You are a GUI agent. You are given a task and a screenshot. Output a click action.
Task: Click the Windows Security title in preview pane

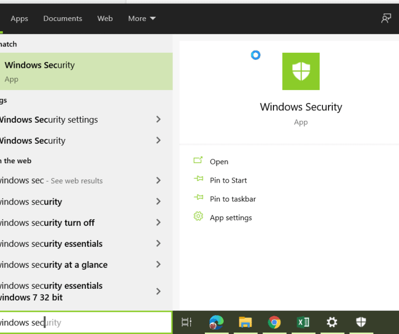tap(301, 107)
